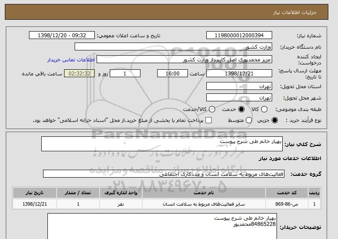Click the announcement date field 1398/12/20 - 09:32
Viewport: 338px width, 239px height.
[x=62, y=36]
